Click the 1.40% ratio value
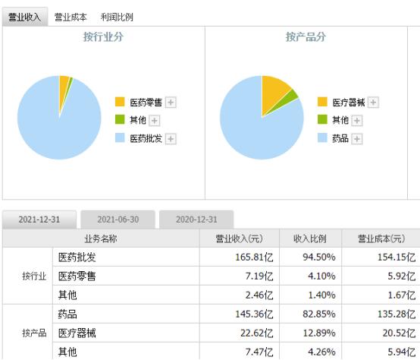420x360 pixels. coord(321,295)
